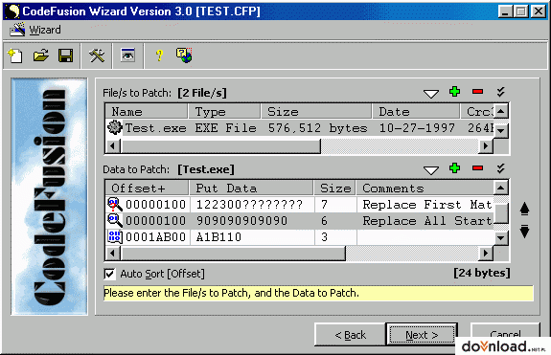
Task: Click check-all icon in Files to Patch header
Action: point(501,92)
